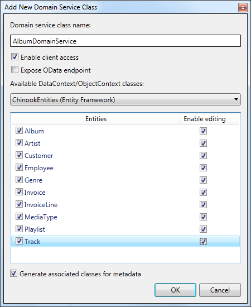This screenshot has width=251, height=307.
Task: Uncheck the InvoiceLine entity checkbox
Action: pos(19,204)
